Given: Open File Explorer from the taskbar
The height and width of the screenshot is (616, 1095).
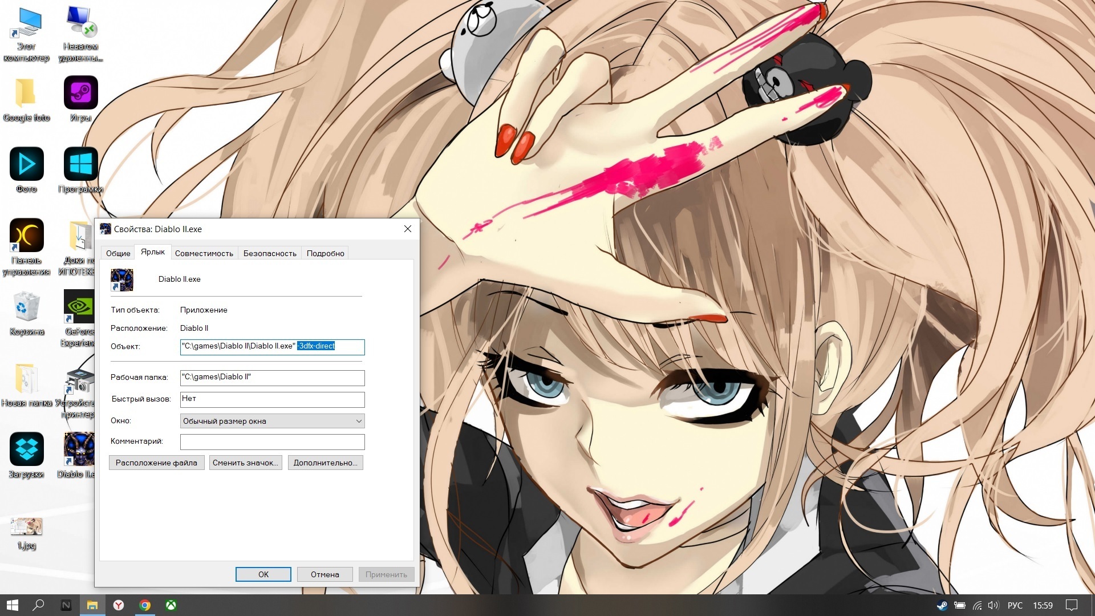Looking at the screenshot, I should pyautogui.click(x=92, y=605).
